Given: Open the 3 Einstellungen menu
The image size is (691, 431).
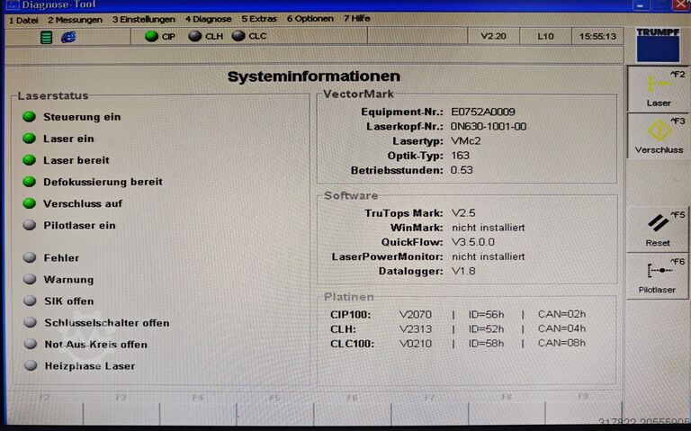Looking at the screenshot, I should tap(144, 20).
